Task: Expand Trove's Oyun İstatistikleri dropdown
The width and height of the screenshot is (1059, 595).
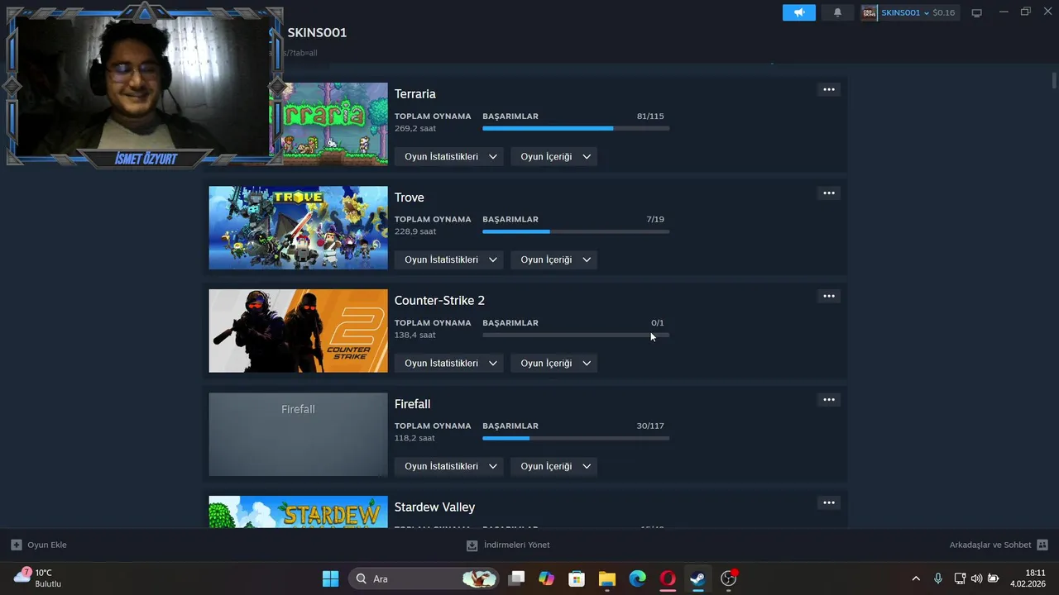Action: click(x=449, y=259)
